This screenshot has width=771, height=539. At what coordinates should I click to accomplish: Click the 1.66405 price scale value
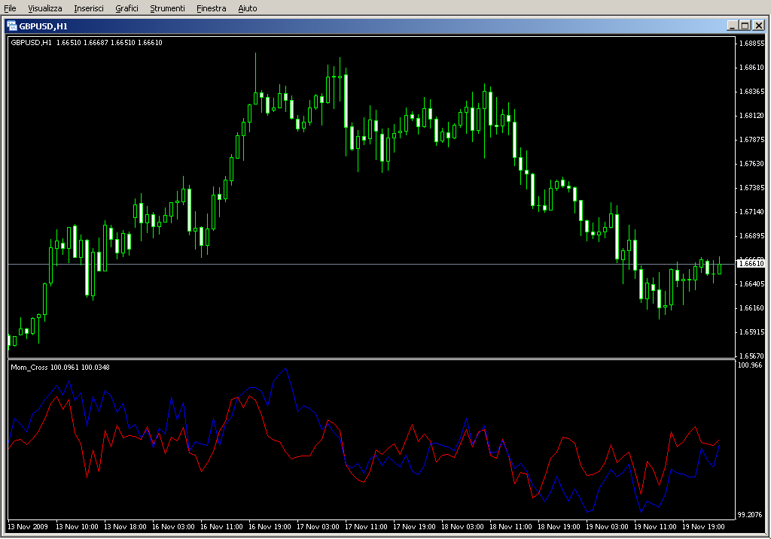[x=752, y=283]
